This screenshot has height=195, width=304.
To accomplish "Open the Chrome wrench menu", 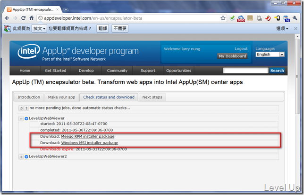I will click(x=295, y=18).
